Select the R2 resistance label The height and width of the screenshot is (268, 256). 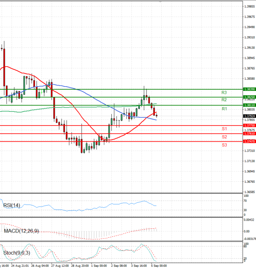pyautogui.click(x=224, y=100)
